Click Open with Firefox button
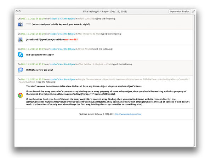 (179, 12)
